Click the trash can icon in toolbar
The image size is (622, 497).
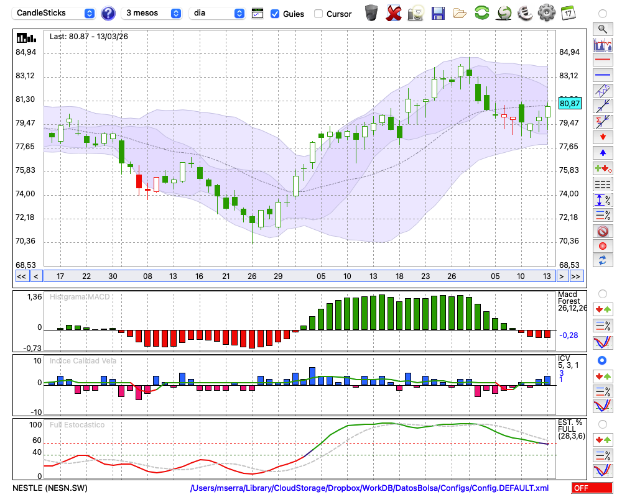coord(371,12)
